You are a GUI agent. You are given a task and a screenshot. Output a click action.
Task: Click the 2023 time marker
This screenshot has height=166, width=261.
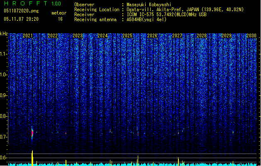[78, 36]
